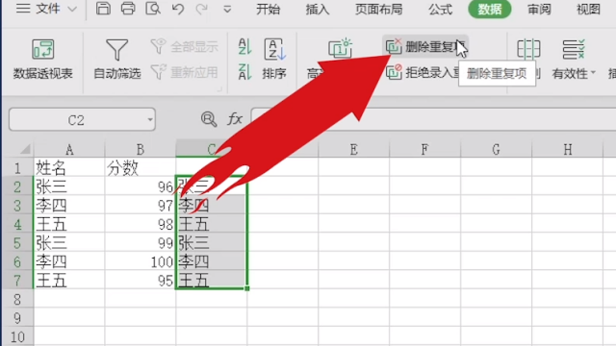616x346 pixels.
Task: Sort ascending with the A-Z icon
Action: (244, 46)
